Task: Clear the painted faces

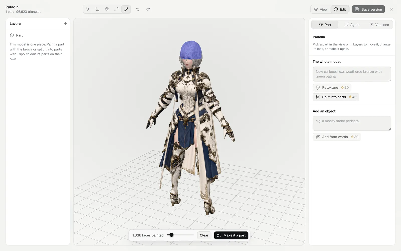Action: pos(204,235)
